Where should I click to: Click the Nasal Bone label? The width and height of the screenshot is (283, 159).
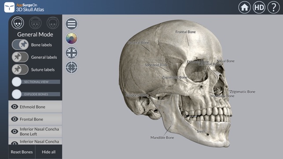point(226,61)
